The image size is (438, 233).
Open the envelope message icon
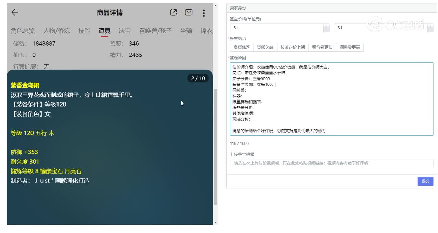click(188, 12)
